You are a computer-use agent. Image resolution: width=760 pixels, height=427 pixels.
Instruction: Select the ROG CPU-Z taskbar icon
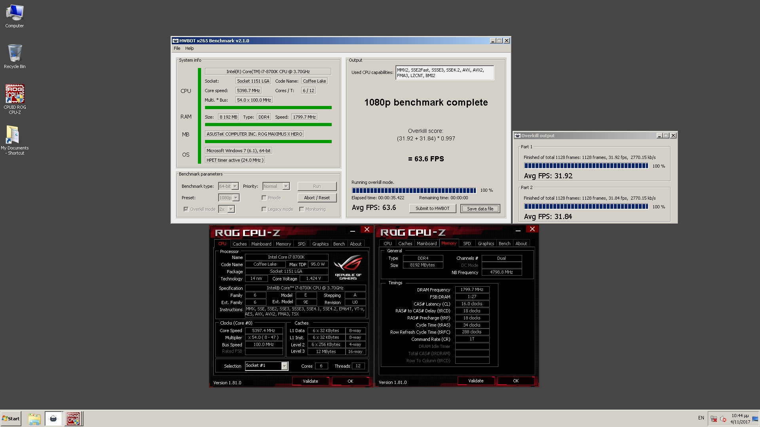point(73,419)
